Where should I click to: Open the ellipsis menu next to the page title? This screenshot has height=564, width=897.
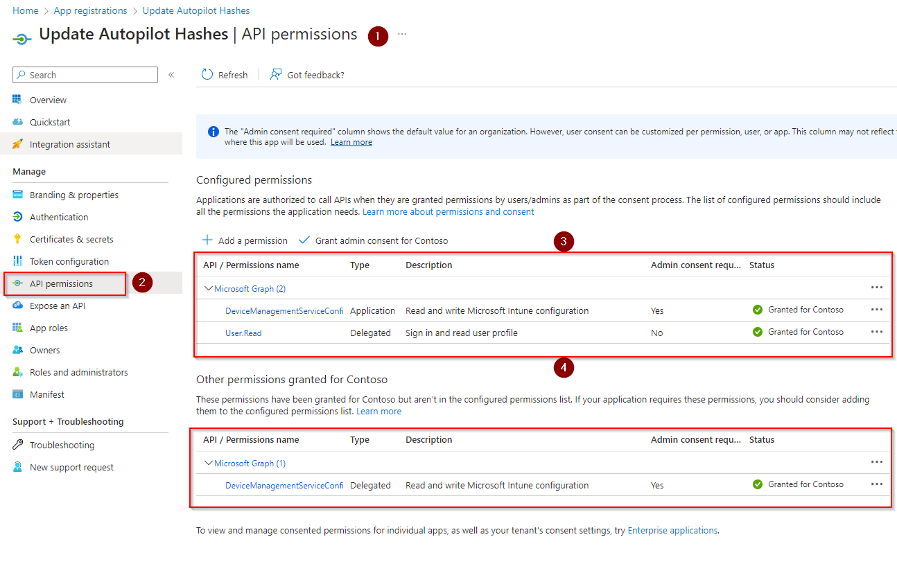click(x=402, y=34)
